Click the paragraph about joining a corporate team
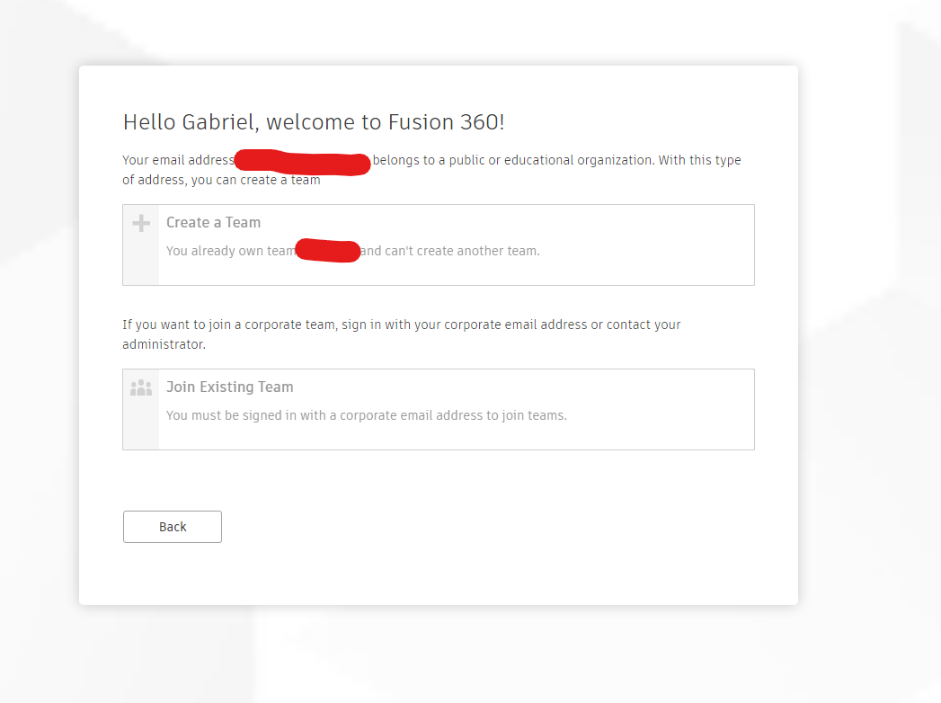 [401, 334]
